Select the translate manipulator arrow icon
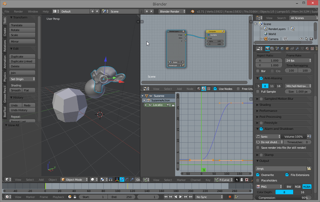Viewport: 320px width, 202px height. click(122, 179)
